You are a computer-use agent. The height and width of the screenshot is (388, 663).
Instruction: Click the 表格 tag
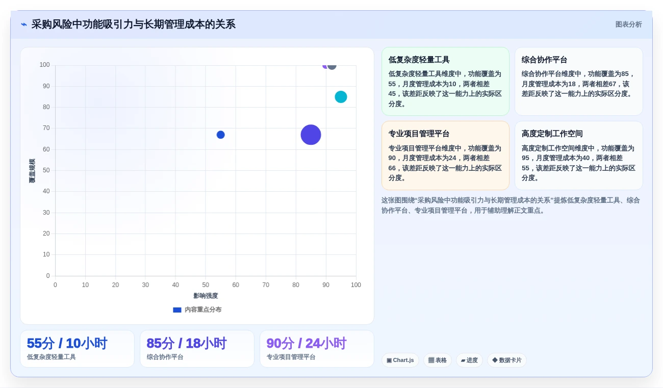point(438,360)
